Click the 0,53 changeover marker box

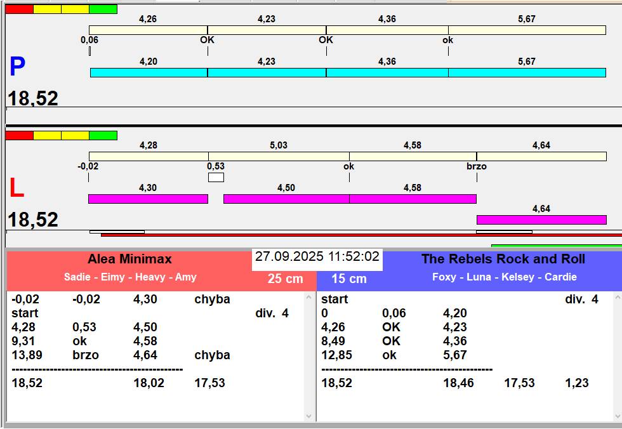[216, 177]
